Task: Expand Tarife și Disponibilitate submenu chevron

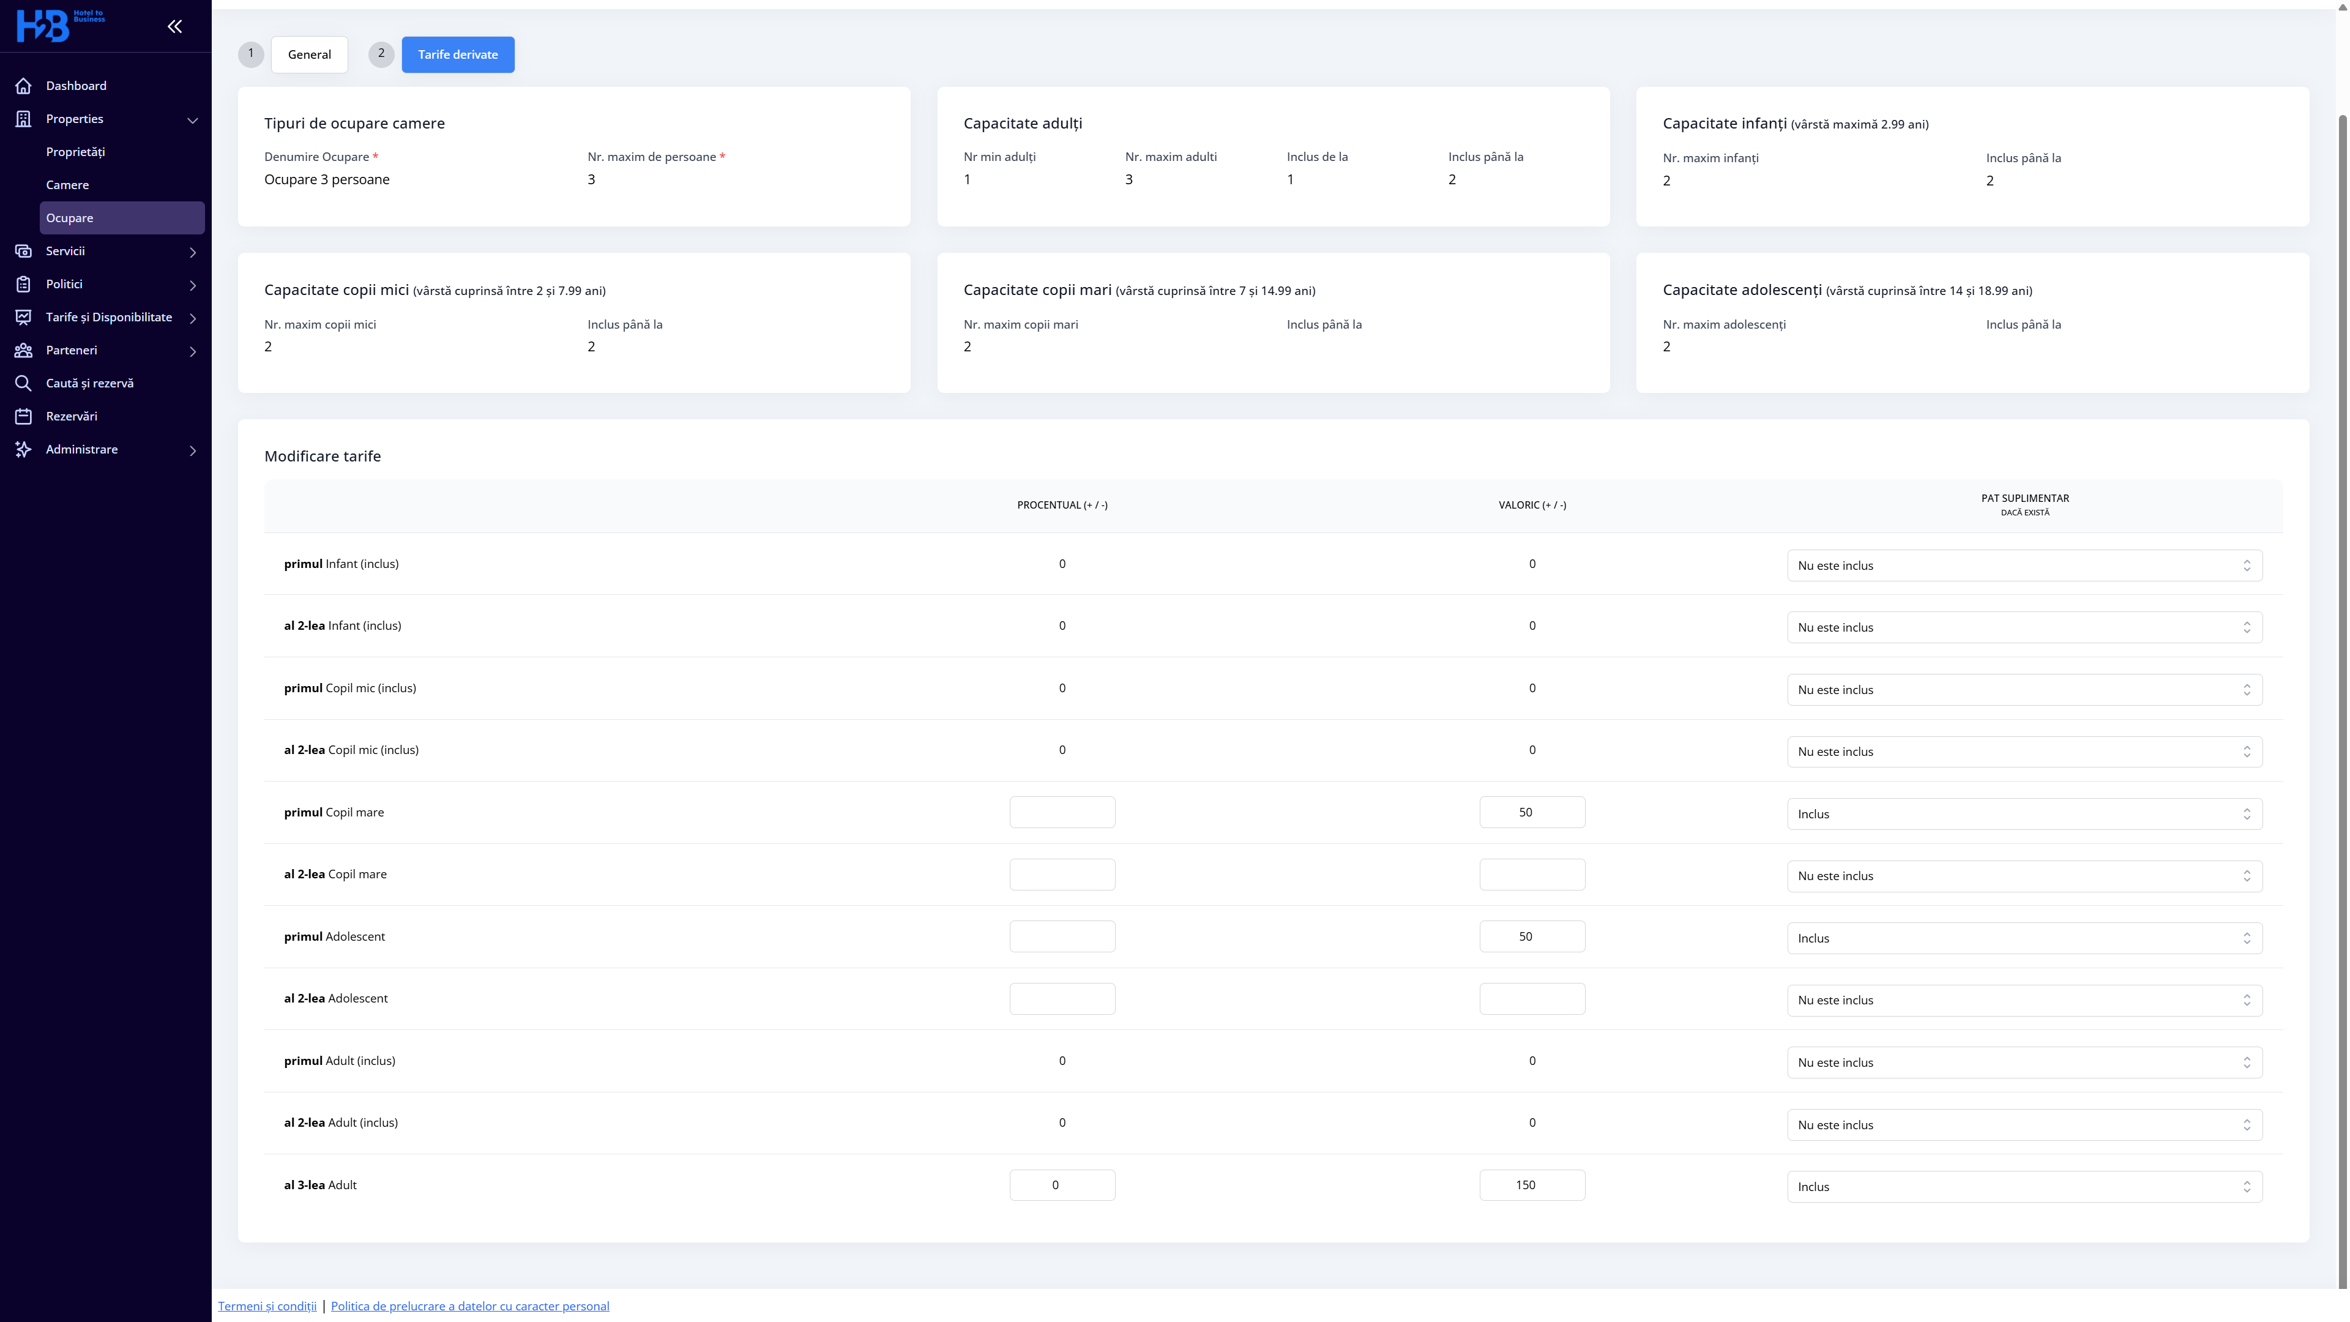Action: point(193,318)
